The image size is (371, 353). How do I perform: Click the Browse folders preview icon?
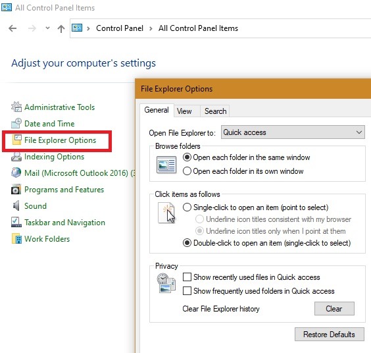click(166, 165)
